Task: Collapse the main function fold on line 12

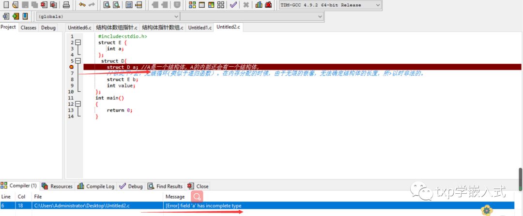Action: [x=78, y=104]
